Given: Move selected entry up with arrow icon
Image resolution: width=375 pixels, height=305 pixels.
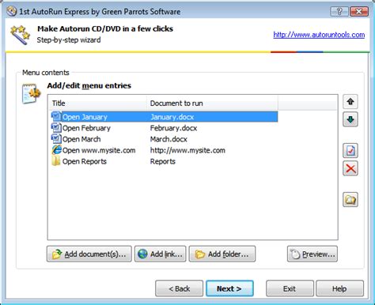Looking at the screenshot, I should [x=350, y=102].
